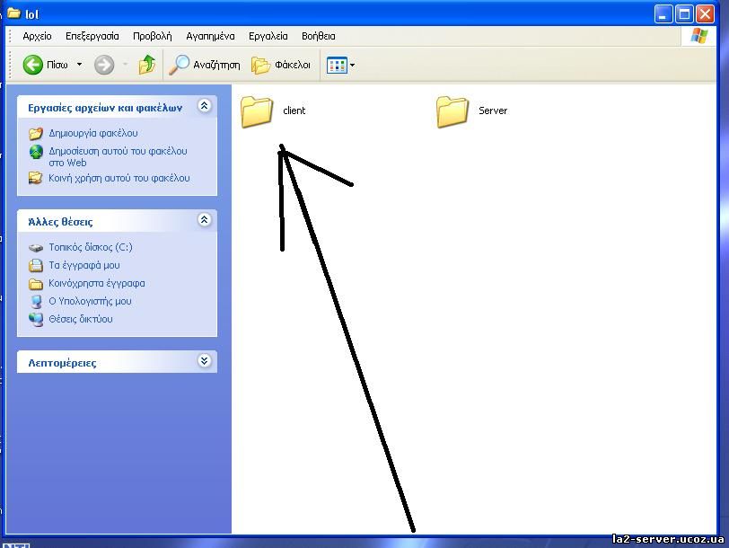
Task: Click the Server folder name
Action: point(493,110)
